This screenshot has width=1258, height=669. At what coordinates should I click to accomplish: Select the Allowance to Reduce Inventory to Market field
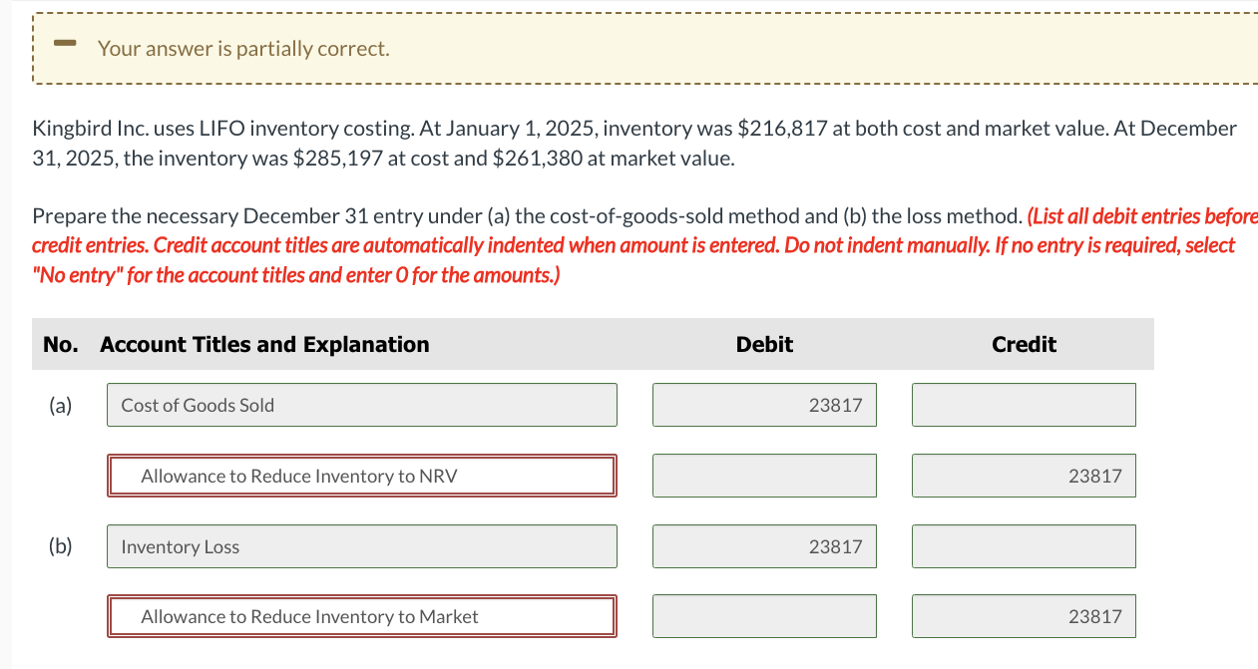pyautogui.click(x=362, y=616)
